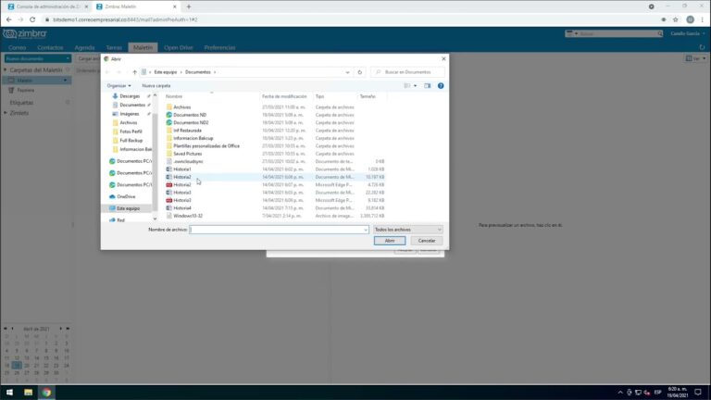
Task: Click the Documentos ND folder icon
Action: coord(168,115)
